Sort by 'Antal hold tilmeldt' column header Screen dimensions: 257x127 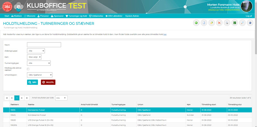pyautogui.click(x=89, y=104)
